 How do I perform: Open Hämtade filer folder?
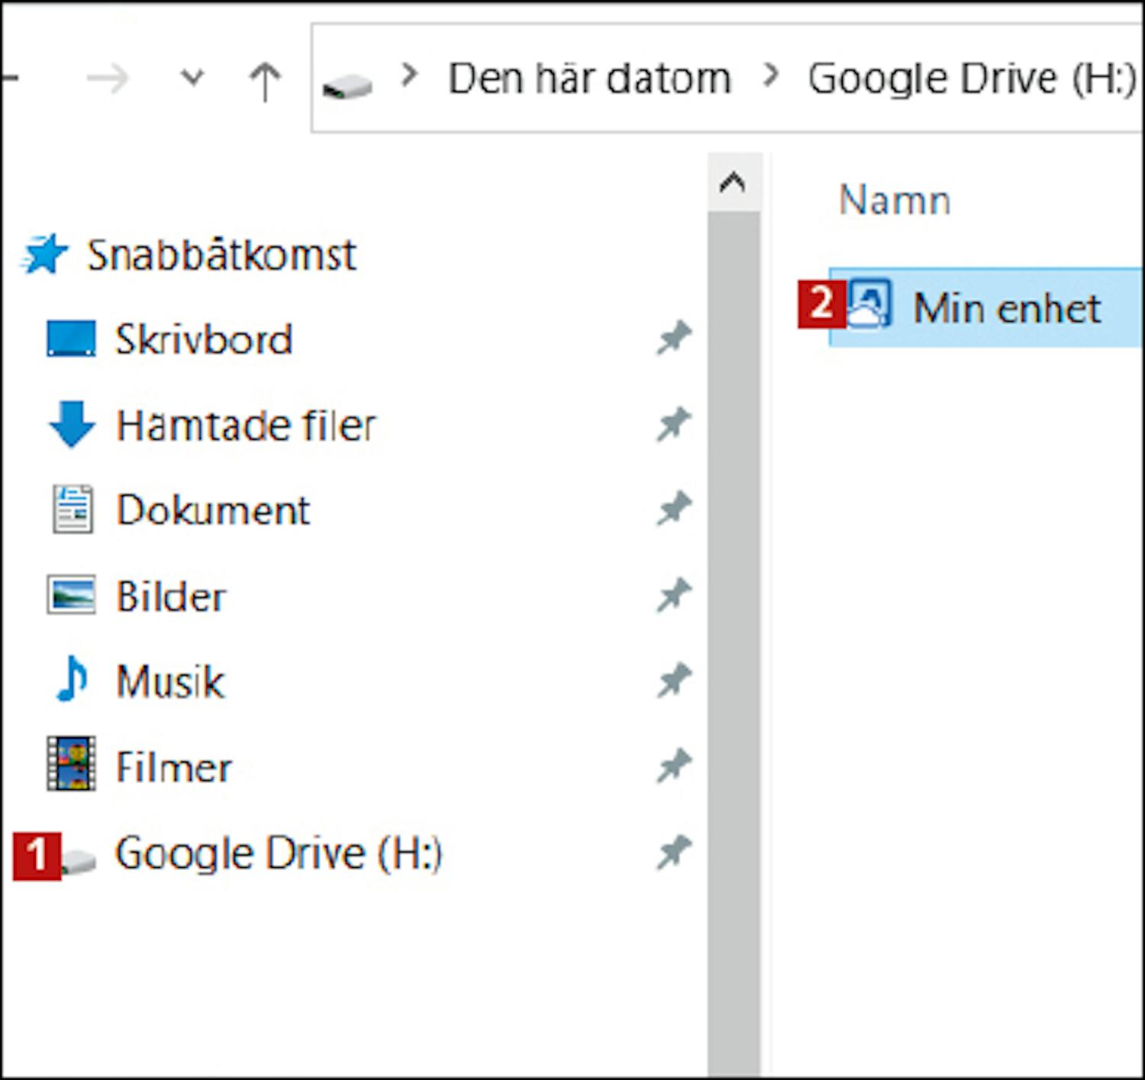tap(245, 425)
